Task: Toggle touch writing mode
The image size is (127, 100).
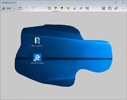Action: (49, 8)
